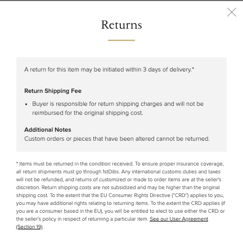Click the reimbursed for the original shipping cost line

(88, 113)
